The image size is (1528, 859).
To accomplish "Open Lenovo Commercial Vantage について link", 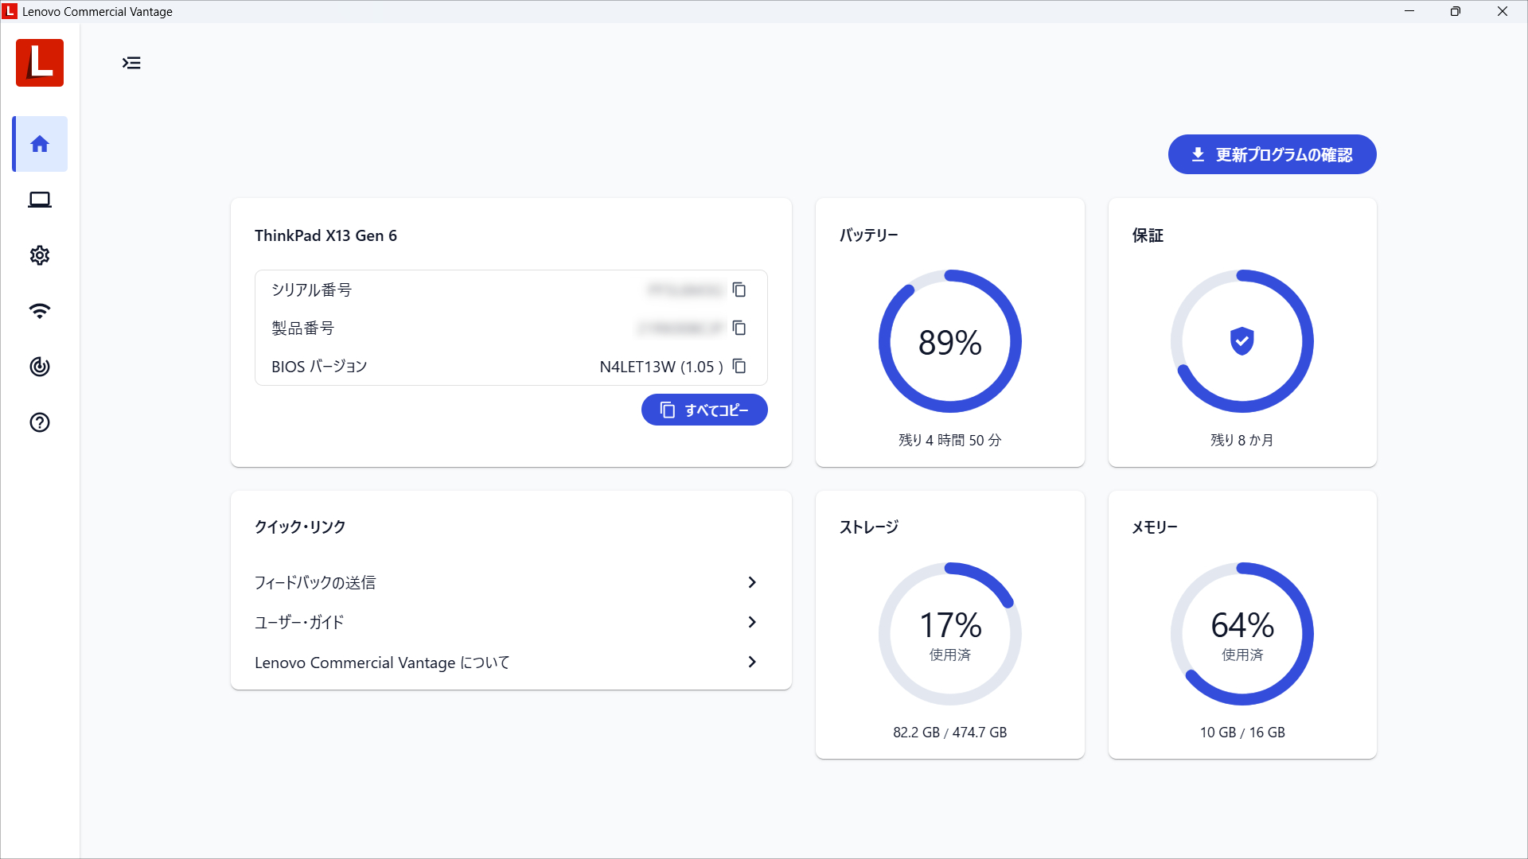I will (x=382, y=663).
